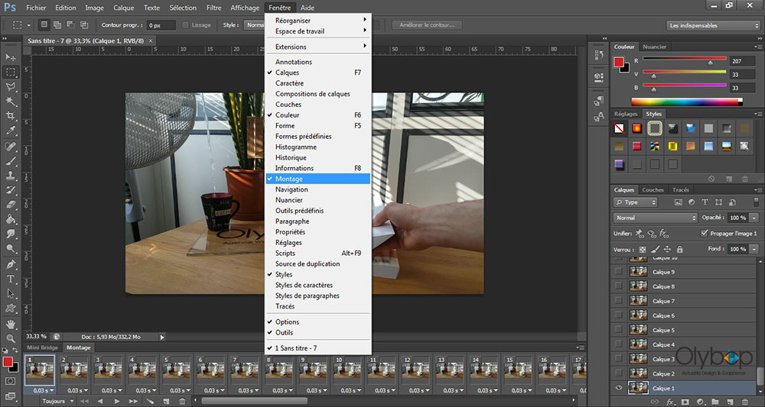
Task: Open Normal blend mode dropdown in Calques
Action: (656, 218)
